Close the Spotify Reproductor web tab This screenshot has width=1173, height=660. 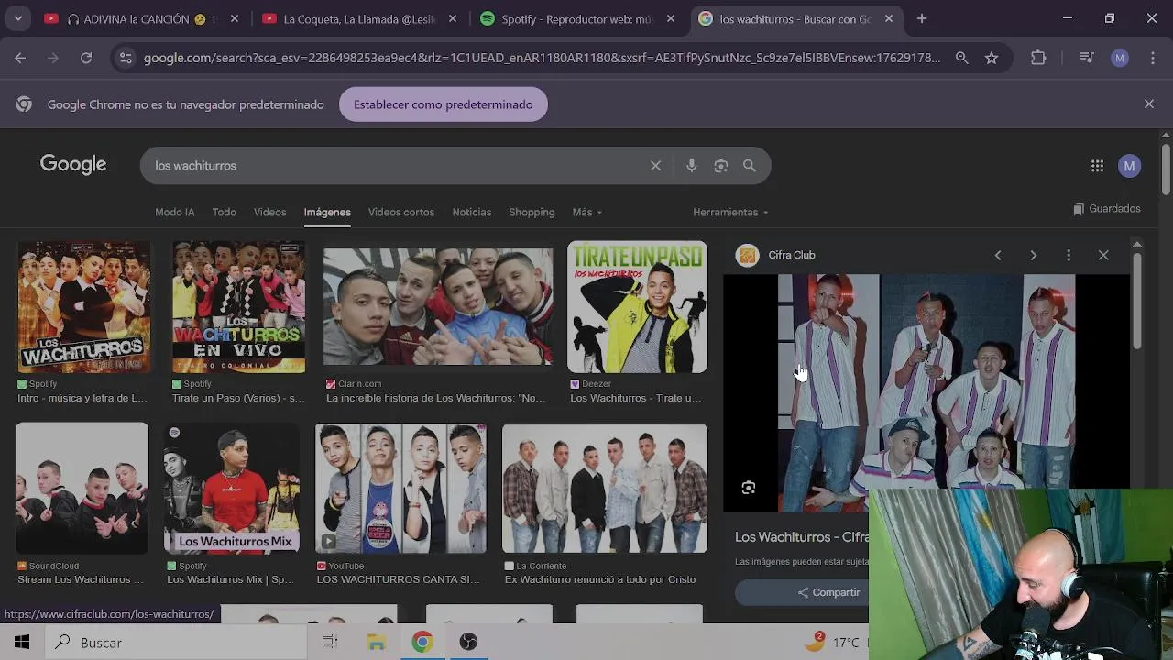click(671, 18)
